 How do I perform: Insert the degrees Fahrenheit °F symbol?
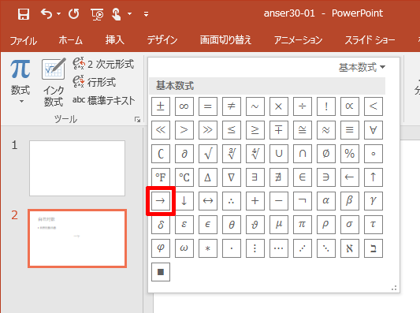tap(161, 177)
